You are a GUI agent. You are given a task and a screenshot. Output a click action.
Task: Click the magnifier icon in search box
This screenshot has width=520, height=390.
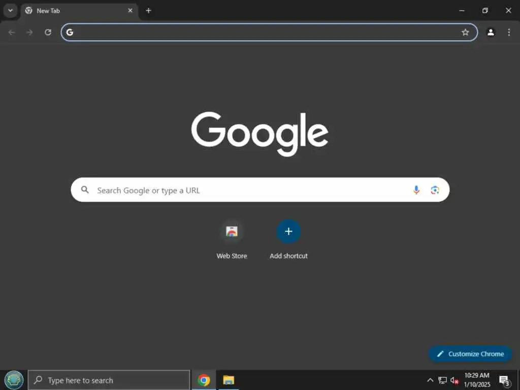pyautogui.click(x=85, y=190)
